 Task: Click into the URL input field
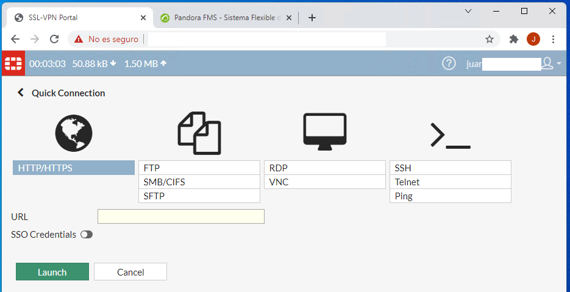click(181, 216)
